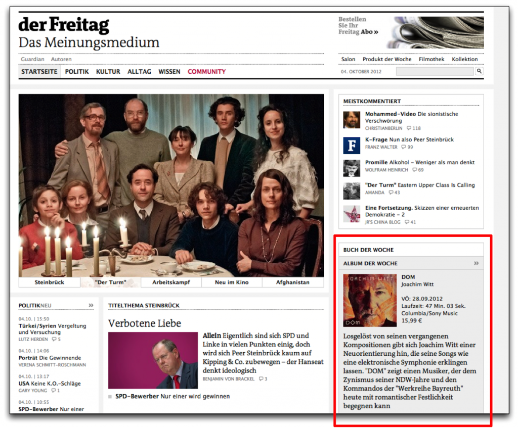Open the Filmothek link
The height and width of the screenshot is (428, 518).
point(431,59)
